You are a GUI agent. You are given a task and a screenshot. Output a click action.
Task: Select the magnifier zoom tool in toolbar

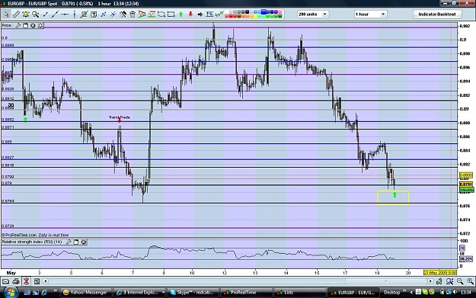click(35, 14)
